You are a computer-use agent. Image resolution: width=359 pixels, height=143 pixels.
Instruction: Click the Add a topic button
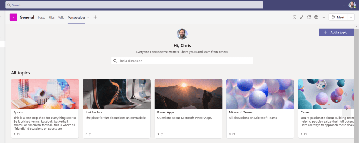tap(336, 32)
